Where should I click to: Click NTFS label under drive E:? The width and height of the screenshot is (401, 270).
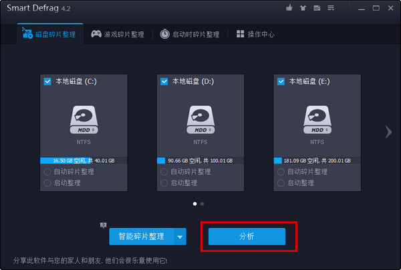pos(317,142)
